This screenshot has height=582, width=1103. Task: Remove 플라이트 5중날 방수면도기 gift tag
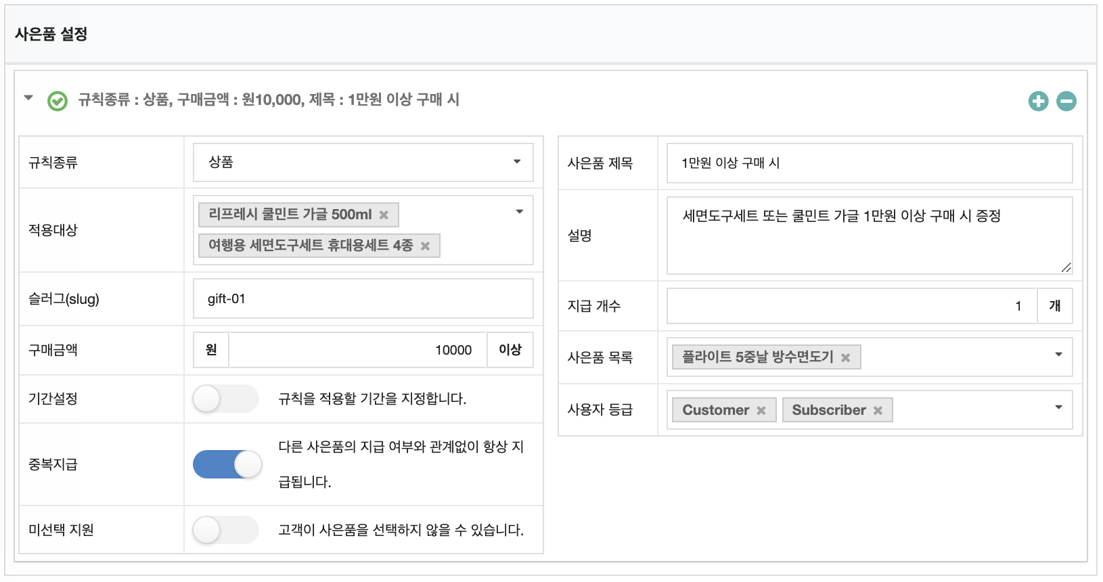pos(845,358)
